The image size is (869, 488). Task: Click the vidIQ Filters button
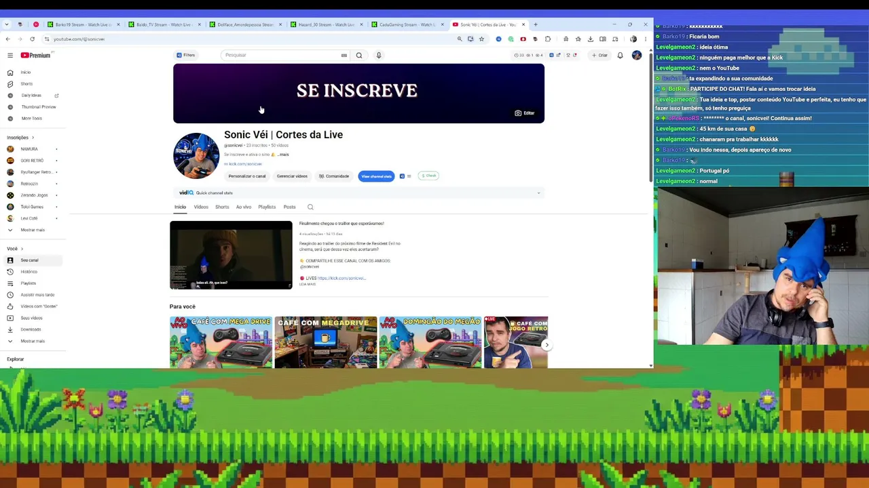coord(185,55)
